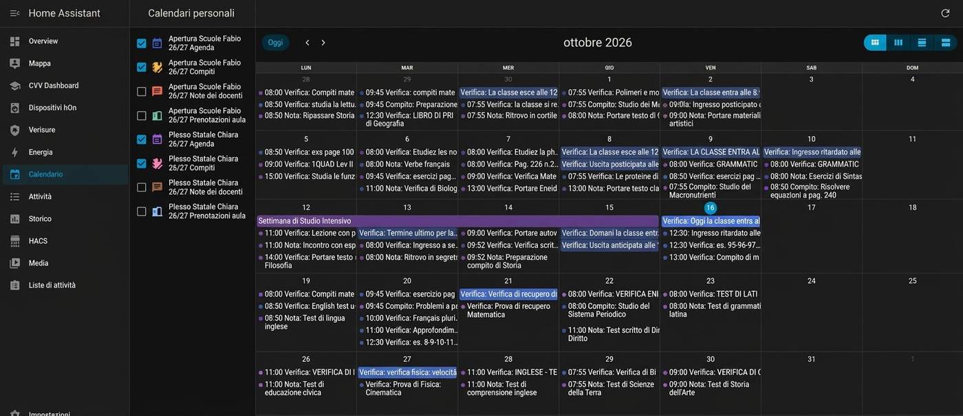Viewport: 963px width, 416px height.
Task: Open Media in the sidebar
Action: click(x=65, y=263)
